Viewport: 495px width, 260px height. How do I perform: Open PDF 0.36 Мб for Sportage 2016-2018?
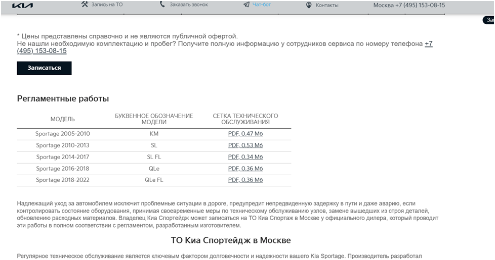245,169
